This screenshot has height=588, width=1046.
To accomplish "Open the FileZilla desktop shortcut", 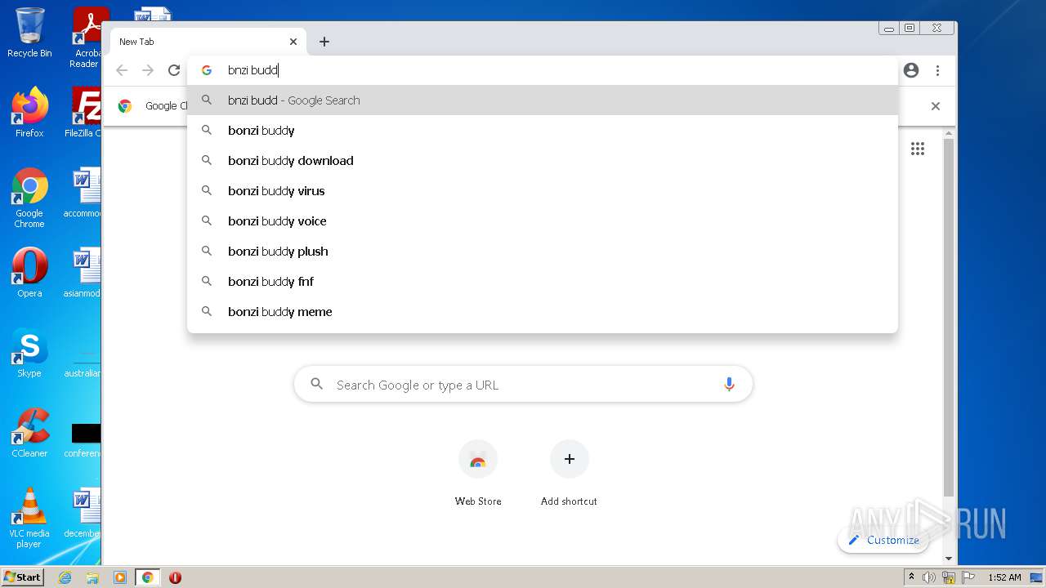I will 83,113.
